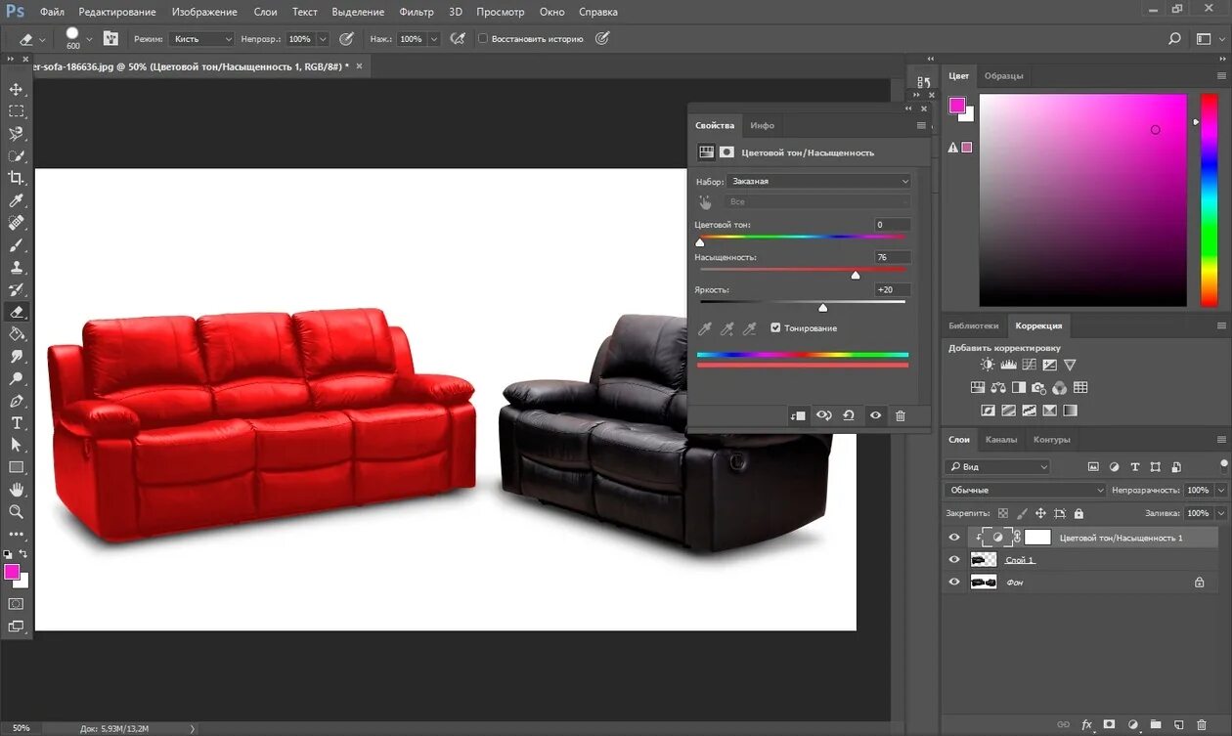Select the Eyedropper tool in left toolbar
Viewport: 1232px width, 736px height.
tap(16, 200)
